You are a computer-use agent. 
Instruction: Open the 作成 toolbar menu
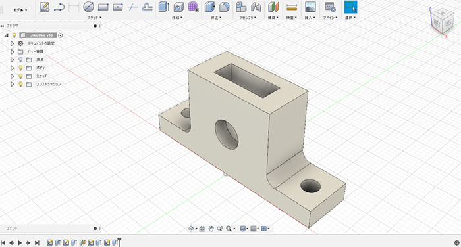[x=177, y=18]
